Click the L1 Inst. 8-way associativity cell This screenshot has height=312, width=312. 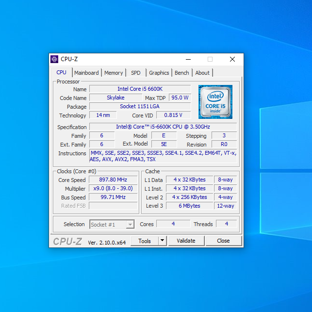(226, 188)
